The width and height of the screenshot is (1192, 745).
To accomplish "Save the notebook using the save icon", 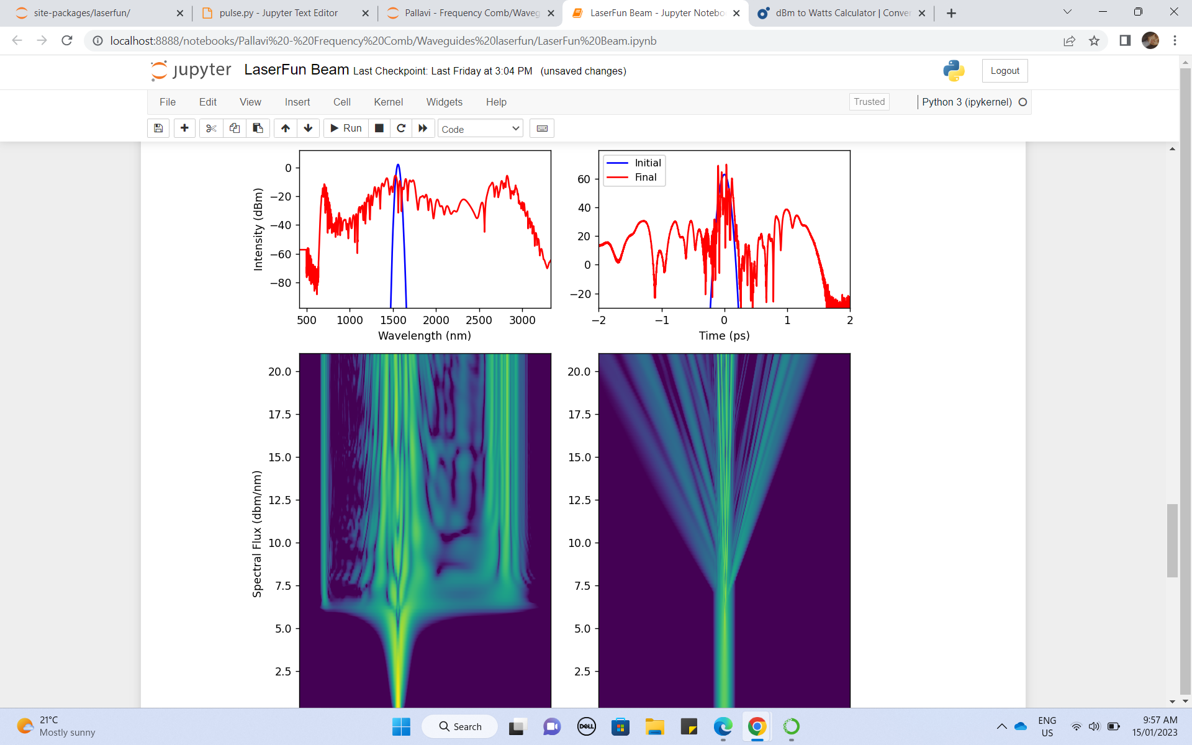I will 158,128.
